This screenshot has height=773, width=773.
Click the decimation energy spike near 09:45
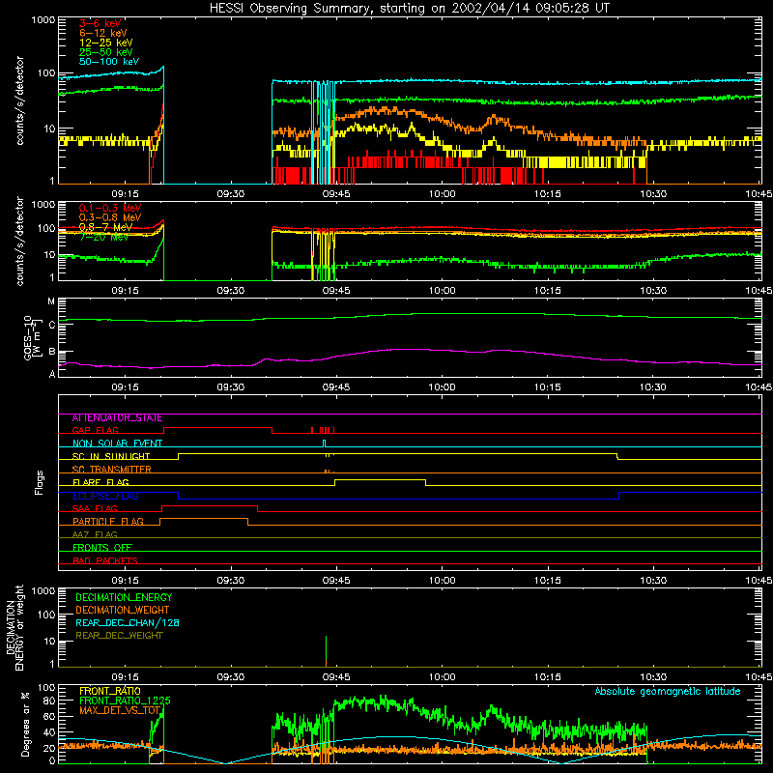(326, 651)
